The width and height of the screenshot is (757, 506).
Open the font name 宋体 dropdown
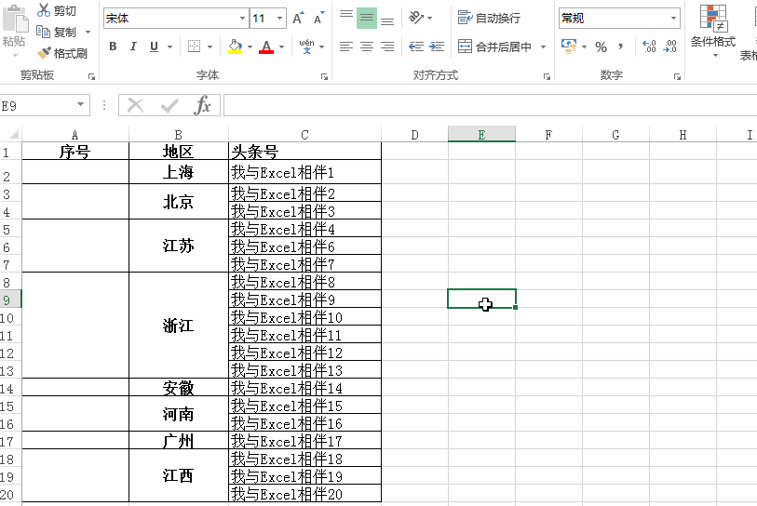point(242,19)
